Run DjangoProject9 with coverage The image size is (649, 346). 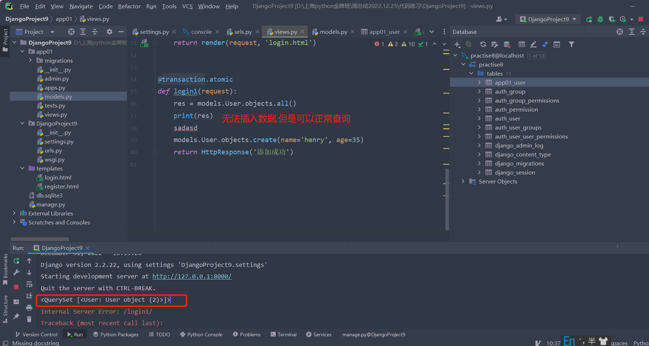pyautogui.click(x=612, y=19)
